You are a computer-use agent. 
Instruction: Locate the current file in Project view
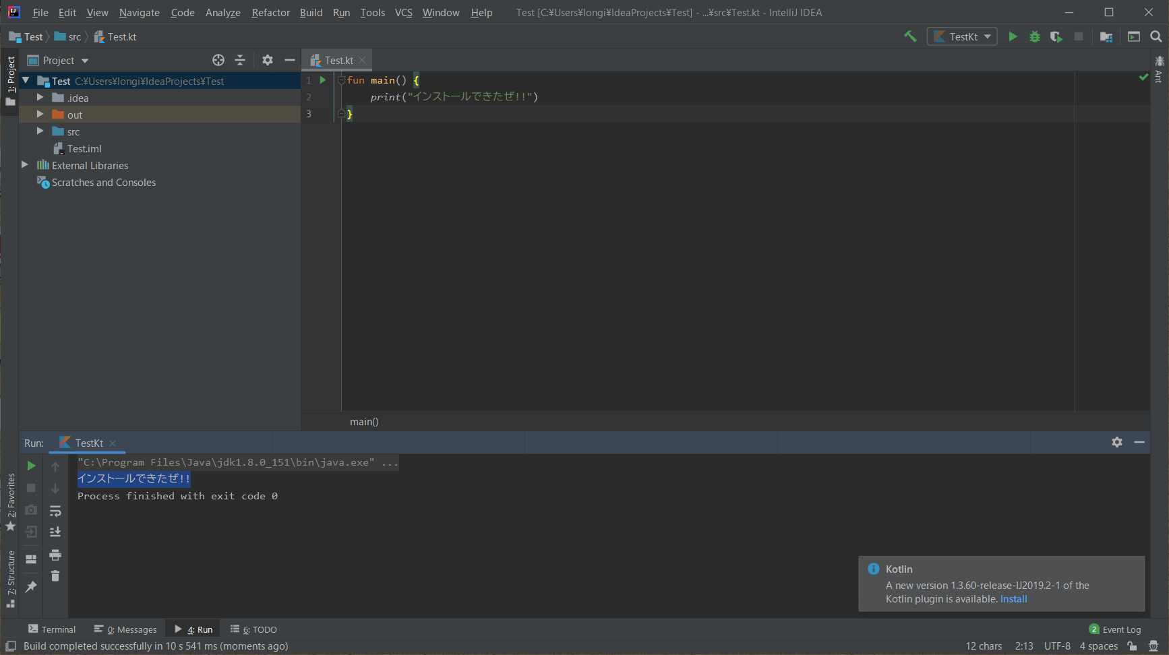click(x=218, y=60)
